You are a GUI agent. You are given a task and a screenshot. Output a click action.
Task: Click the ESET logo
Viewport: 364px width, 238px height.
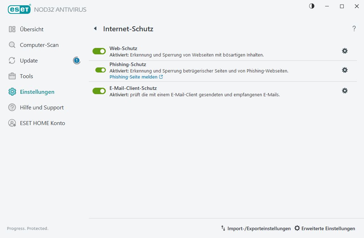tap(19, 9)
